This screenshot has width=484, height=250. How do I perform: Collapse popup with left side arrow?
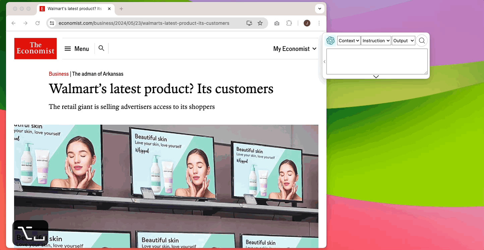pos(324,62)
